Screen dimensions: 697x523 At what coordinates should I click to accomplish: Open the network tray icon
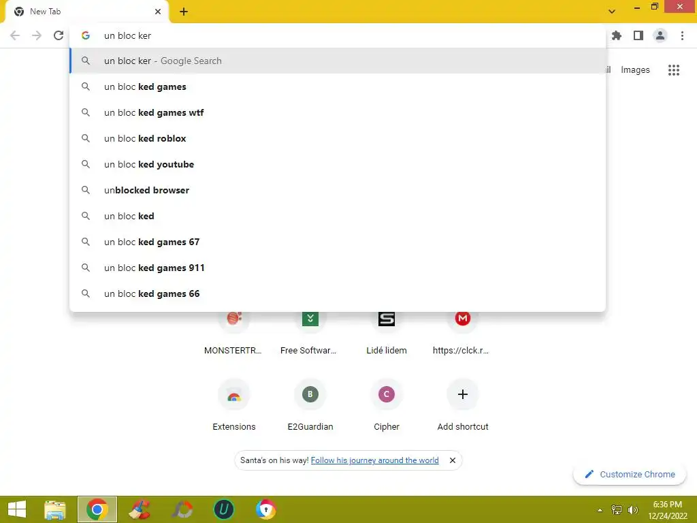(x=617, y=509)
